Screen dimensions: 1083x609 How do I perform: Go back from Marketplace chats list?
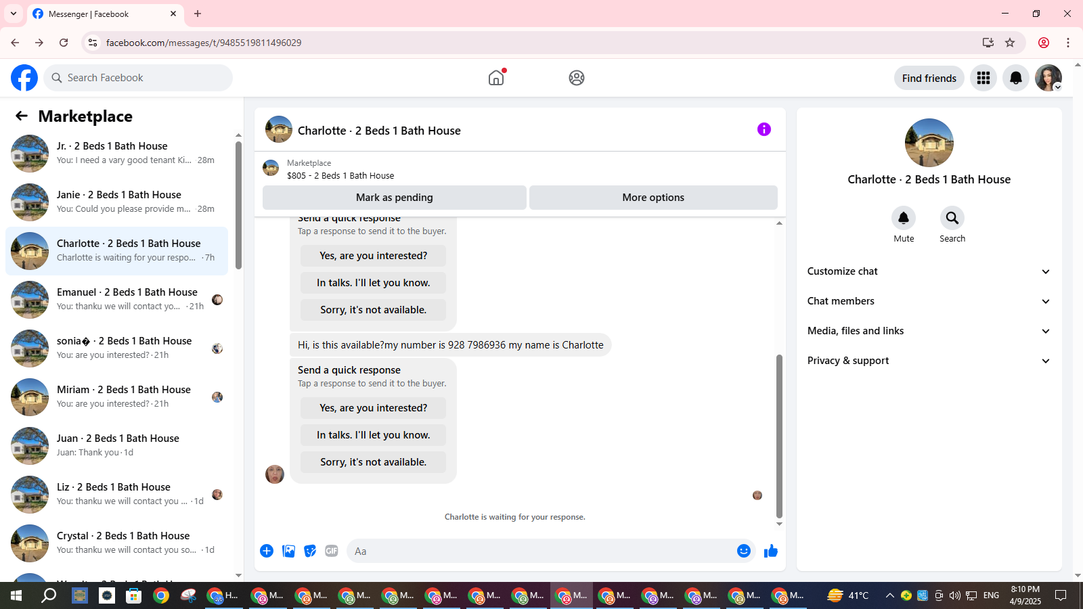point(22,116)
